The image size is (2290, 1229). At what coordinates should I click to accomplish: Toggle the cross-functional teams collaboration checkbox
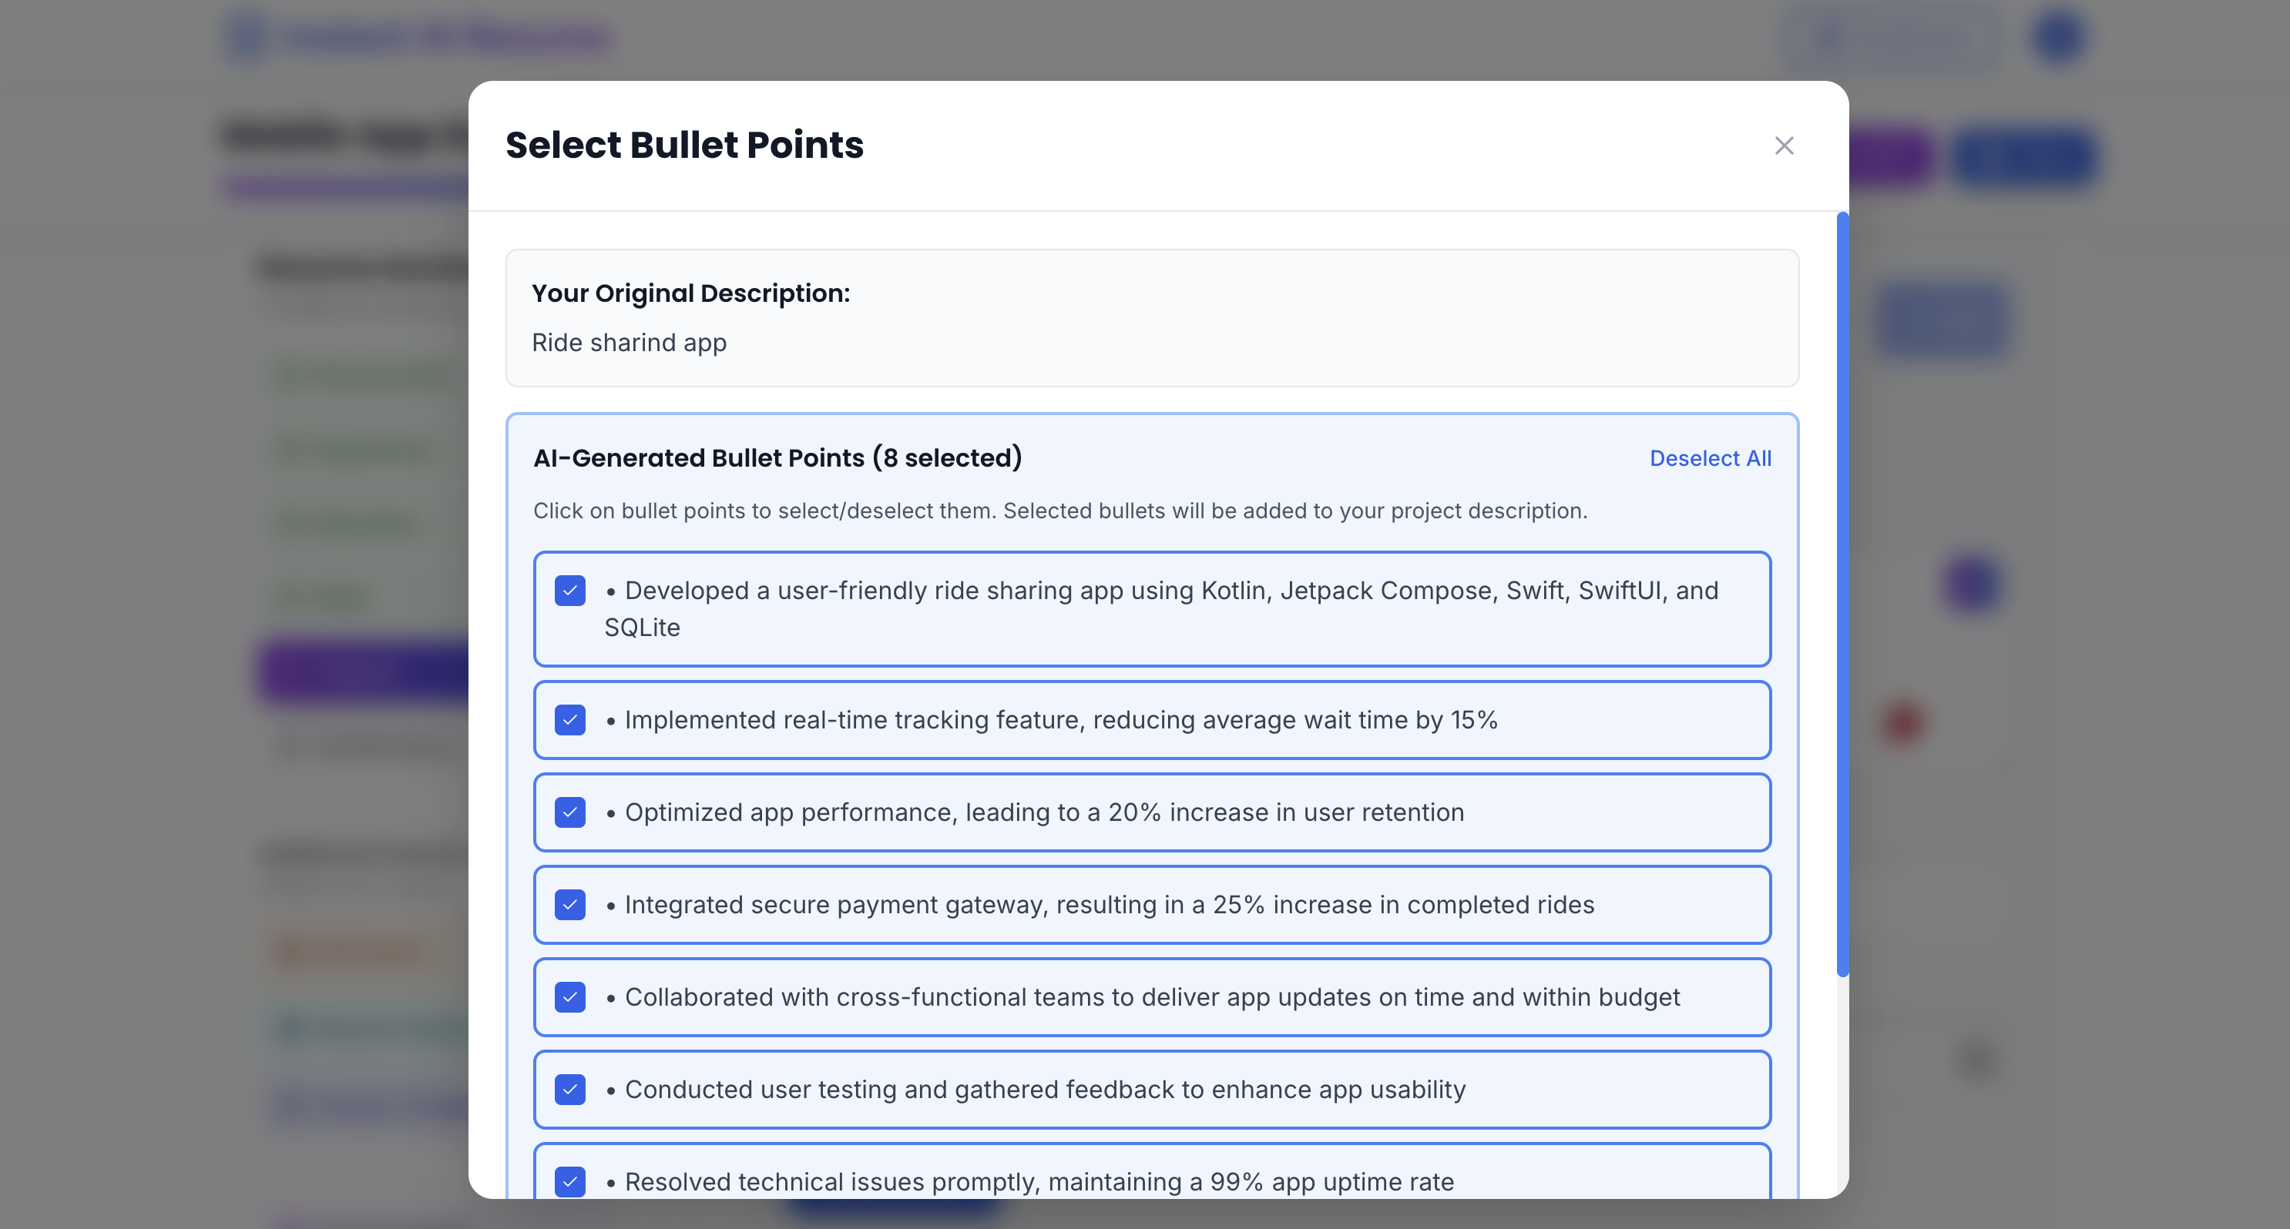[570, 997]
